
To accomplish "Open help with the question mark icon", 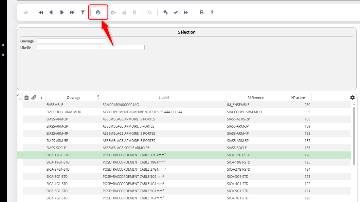I will click(x=212, y=12).
